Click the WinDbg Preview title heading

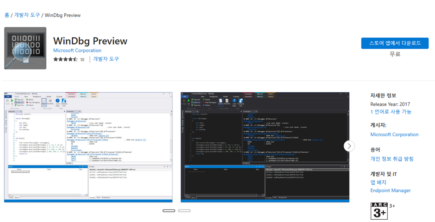click(90, 41)
